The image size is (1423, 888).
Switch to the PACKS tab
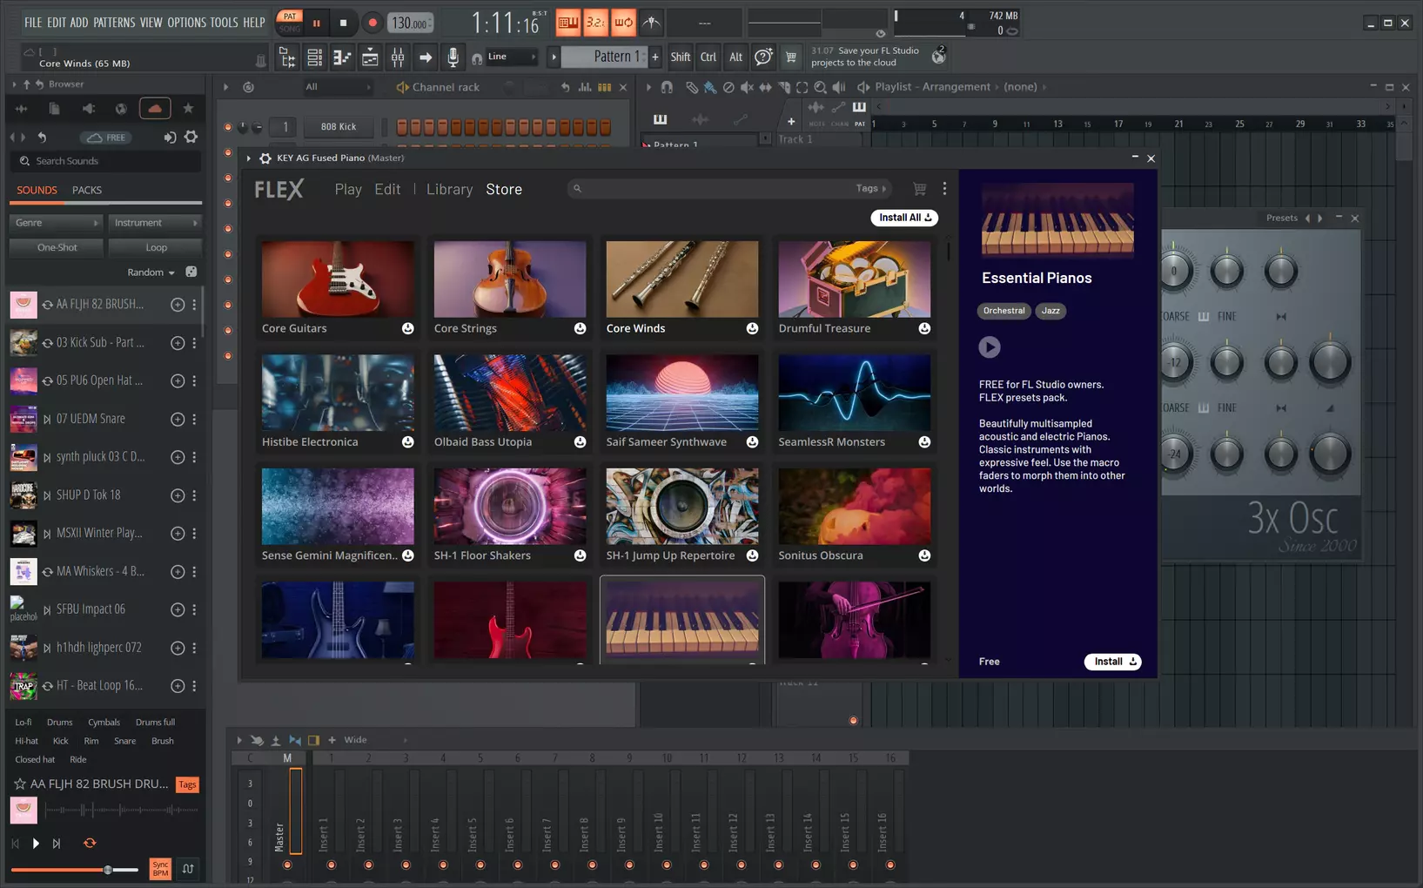coord(87,190)
